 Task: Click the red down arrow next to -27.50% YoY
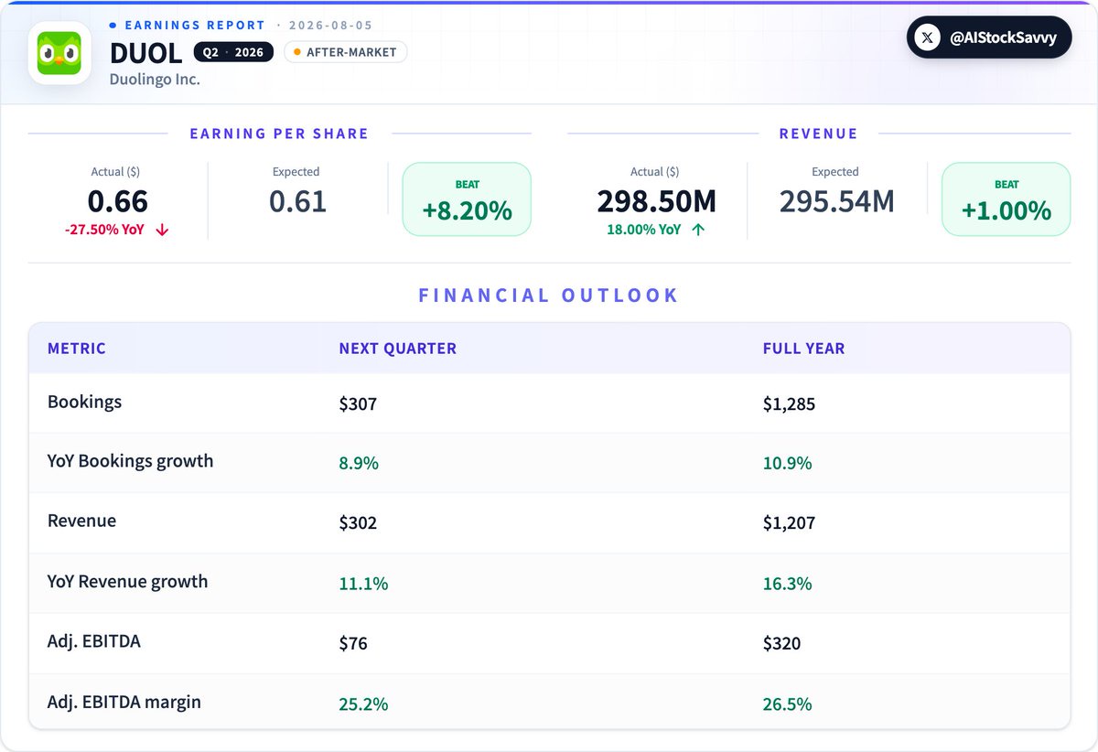162,230
